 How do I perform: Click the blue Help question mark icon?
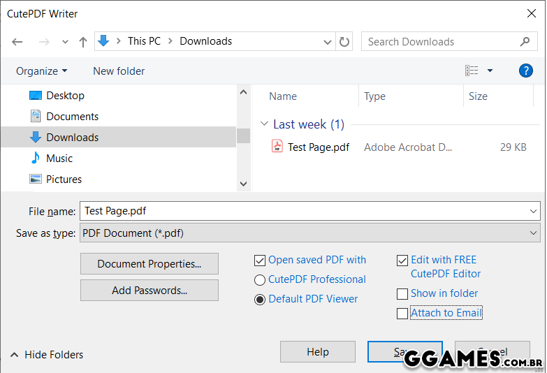[525, 71]
